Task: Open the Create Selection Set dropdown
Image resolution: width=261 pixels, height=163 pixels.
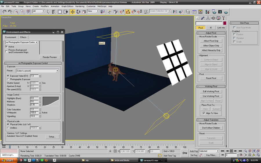Action: (169, 11)
